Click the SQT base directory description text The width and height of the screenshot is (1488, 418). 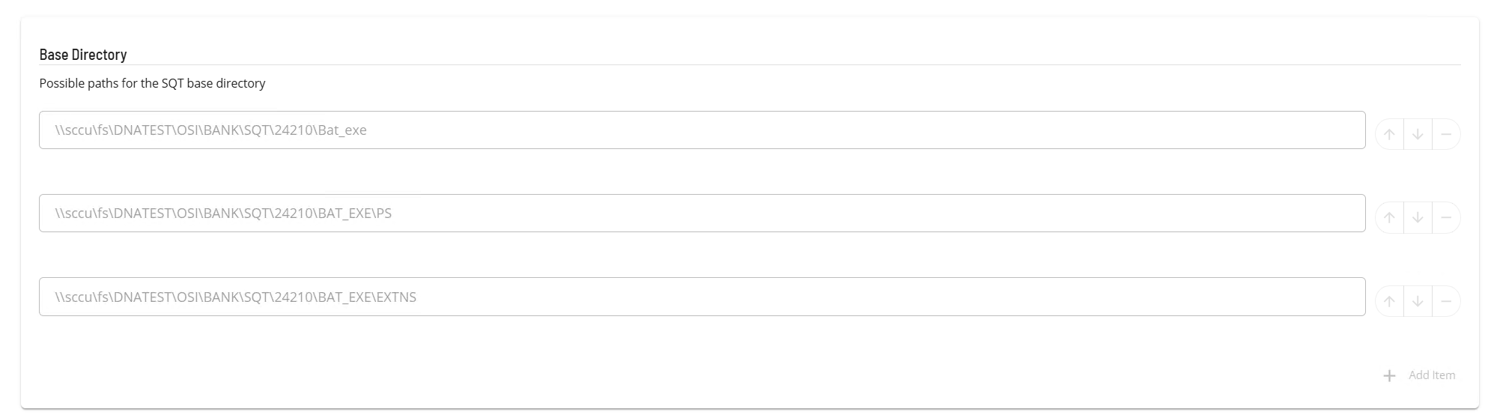(x=152, y=83)
